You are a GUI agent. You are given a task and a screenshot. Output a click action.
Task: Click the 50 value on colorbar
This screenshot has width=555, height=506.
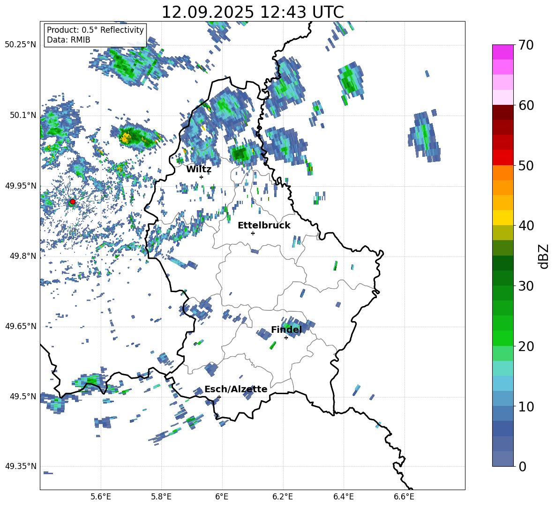(526, 165)
